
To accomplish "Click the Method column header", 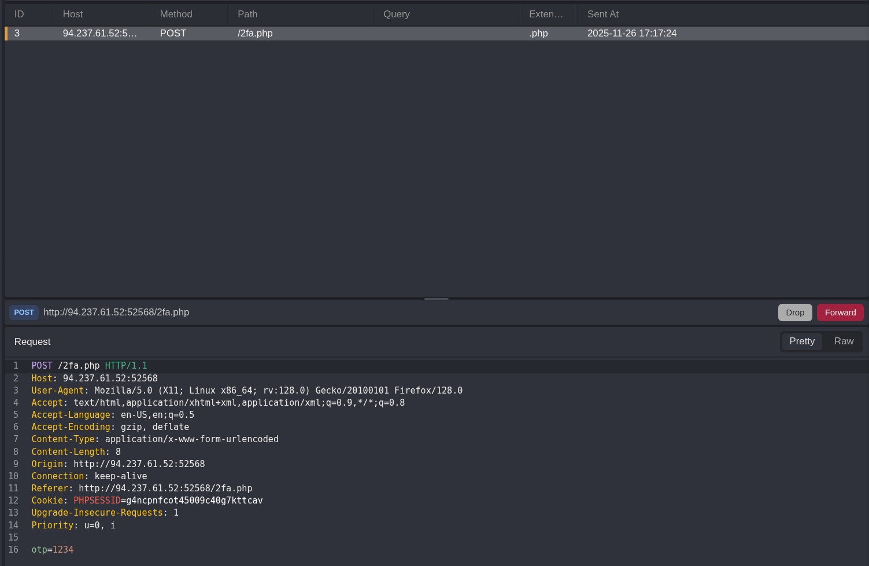I will pyautogui.click(x=176, y=14).
